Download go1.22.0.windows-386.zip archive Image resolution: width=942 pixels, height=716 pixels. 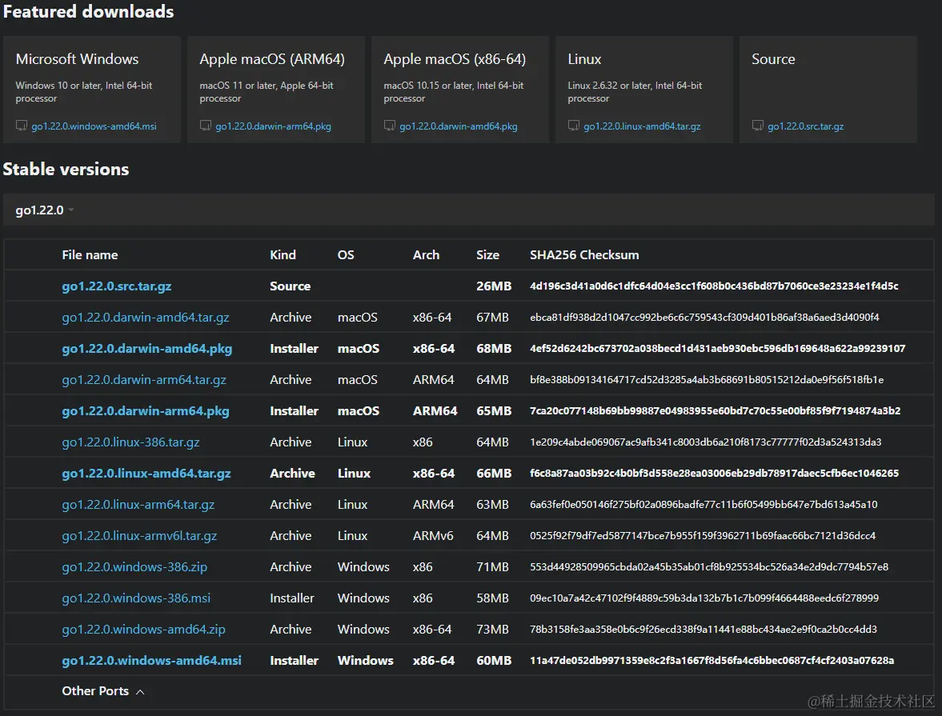[x=134, y=568]
